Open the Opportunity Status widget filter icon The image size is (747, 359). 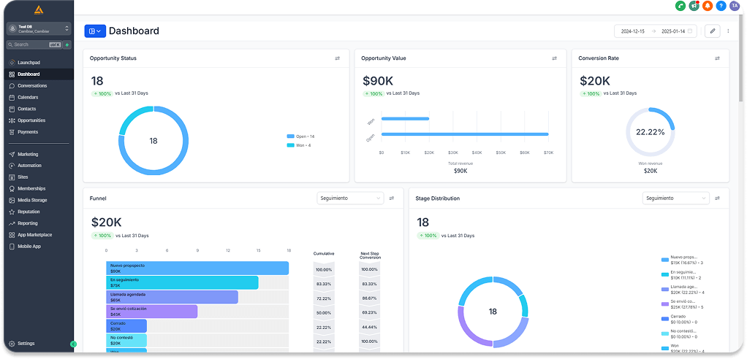338,58
